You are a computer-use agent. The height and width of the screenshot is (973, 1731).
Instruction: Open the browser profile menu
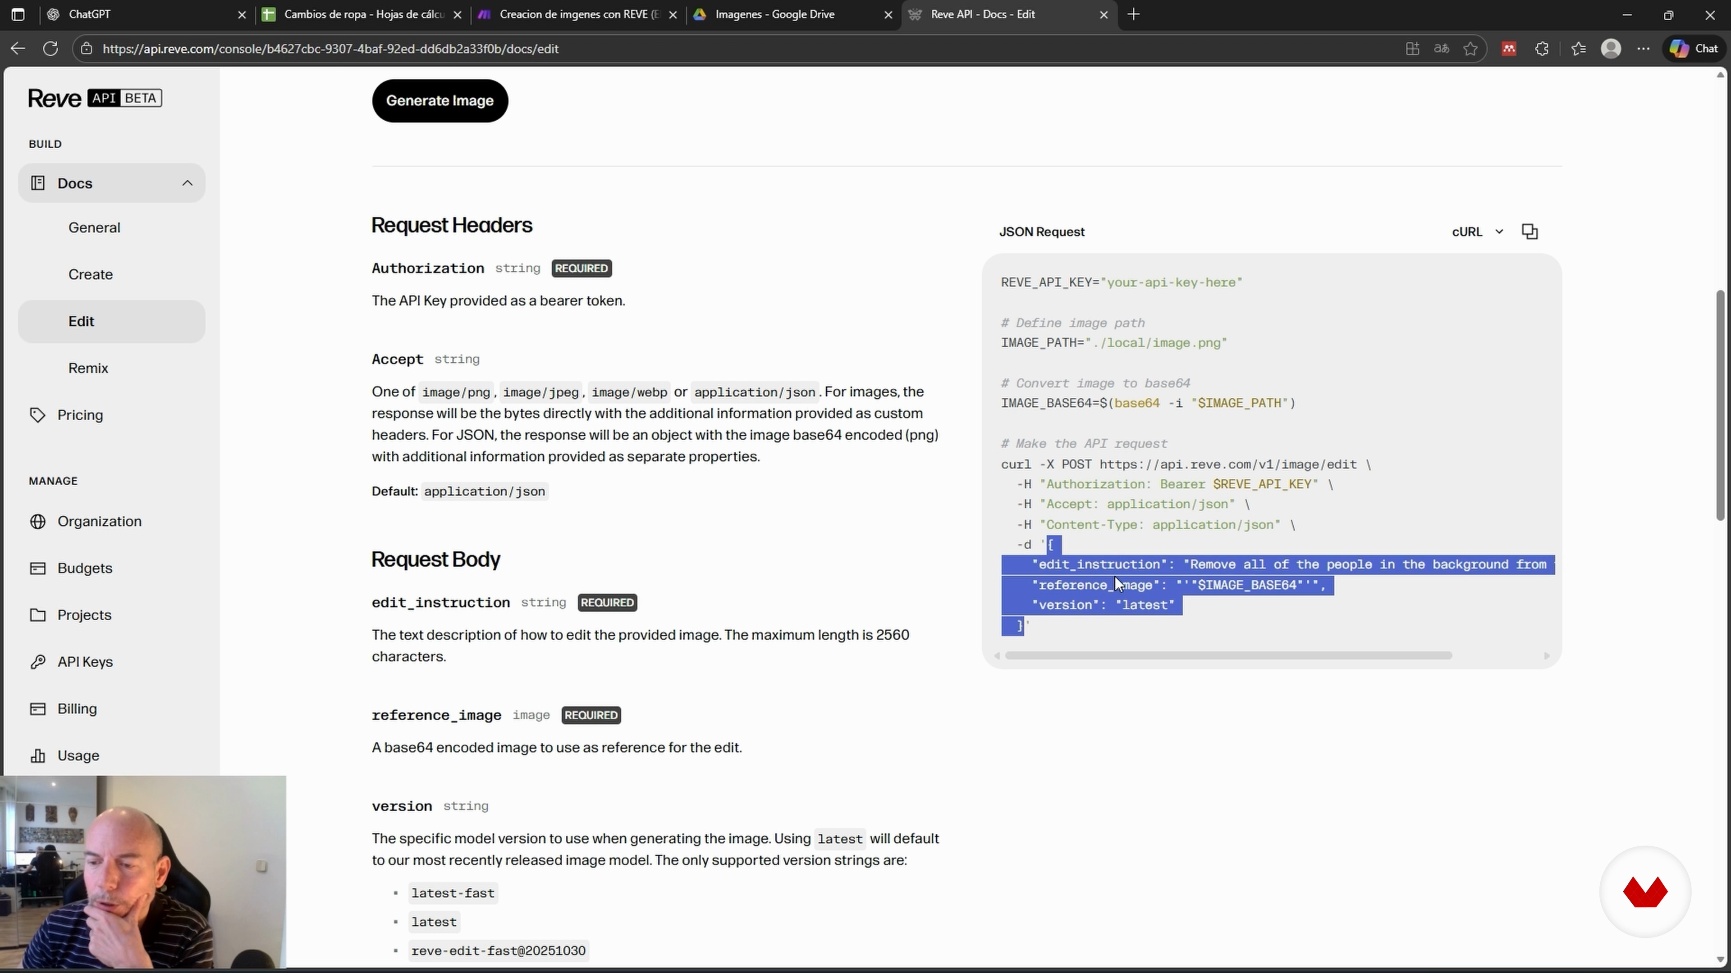pyautogui.click(x=1612, y=48)
